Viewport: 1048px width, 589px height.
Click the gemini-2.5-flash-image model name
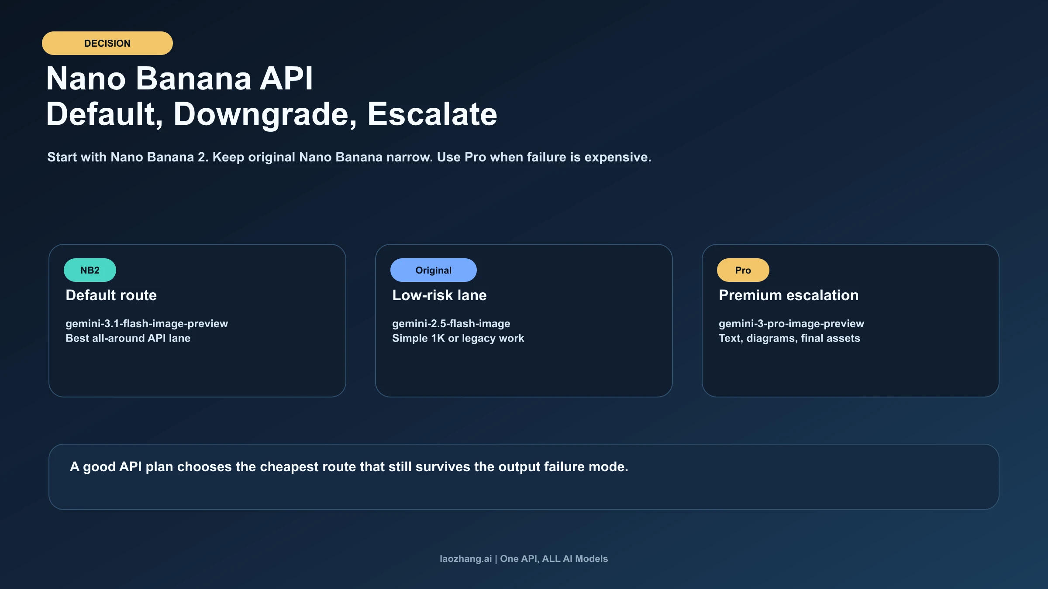[x=451, y=324]
